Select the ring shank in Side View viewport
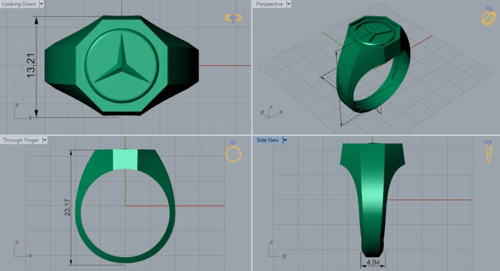500x271 pixels. point(372,208)
